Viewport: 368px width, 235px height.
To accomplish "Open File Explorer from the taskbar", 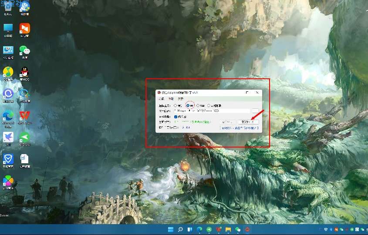I will coord(228,229).
